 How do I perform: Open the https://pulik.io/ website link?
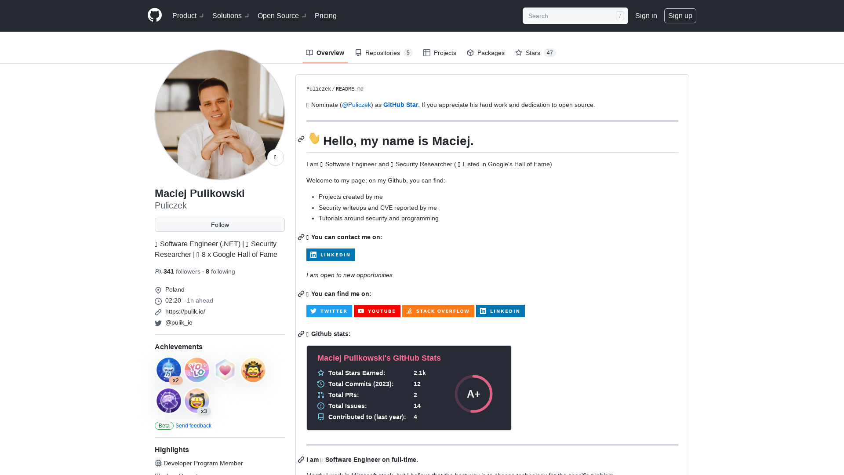185,311
